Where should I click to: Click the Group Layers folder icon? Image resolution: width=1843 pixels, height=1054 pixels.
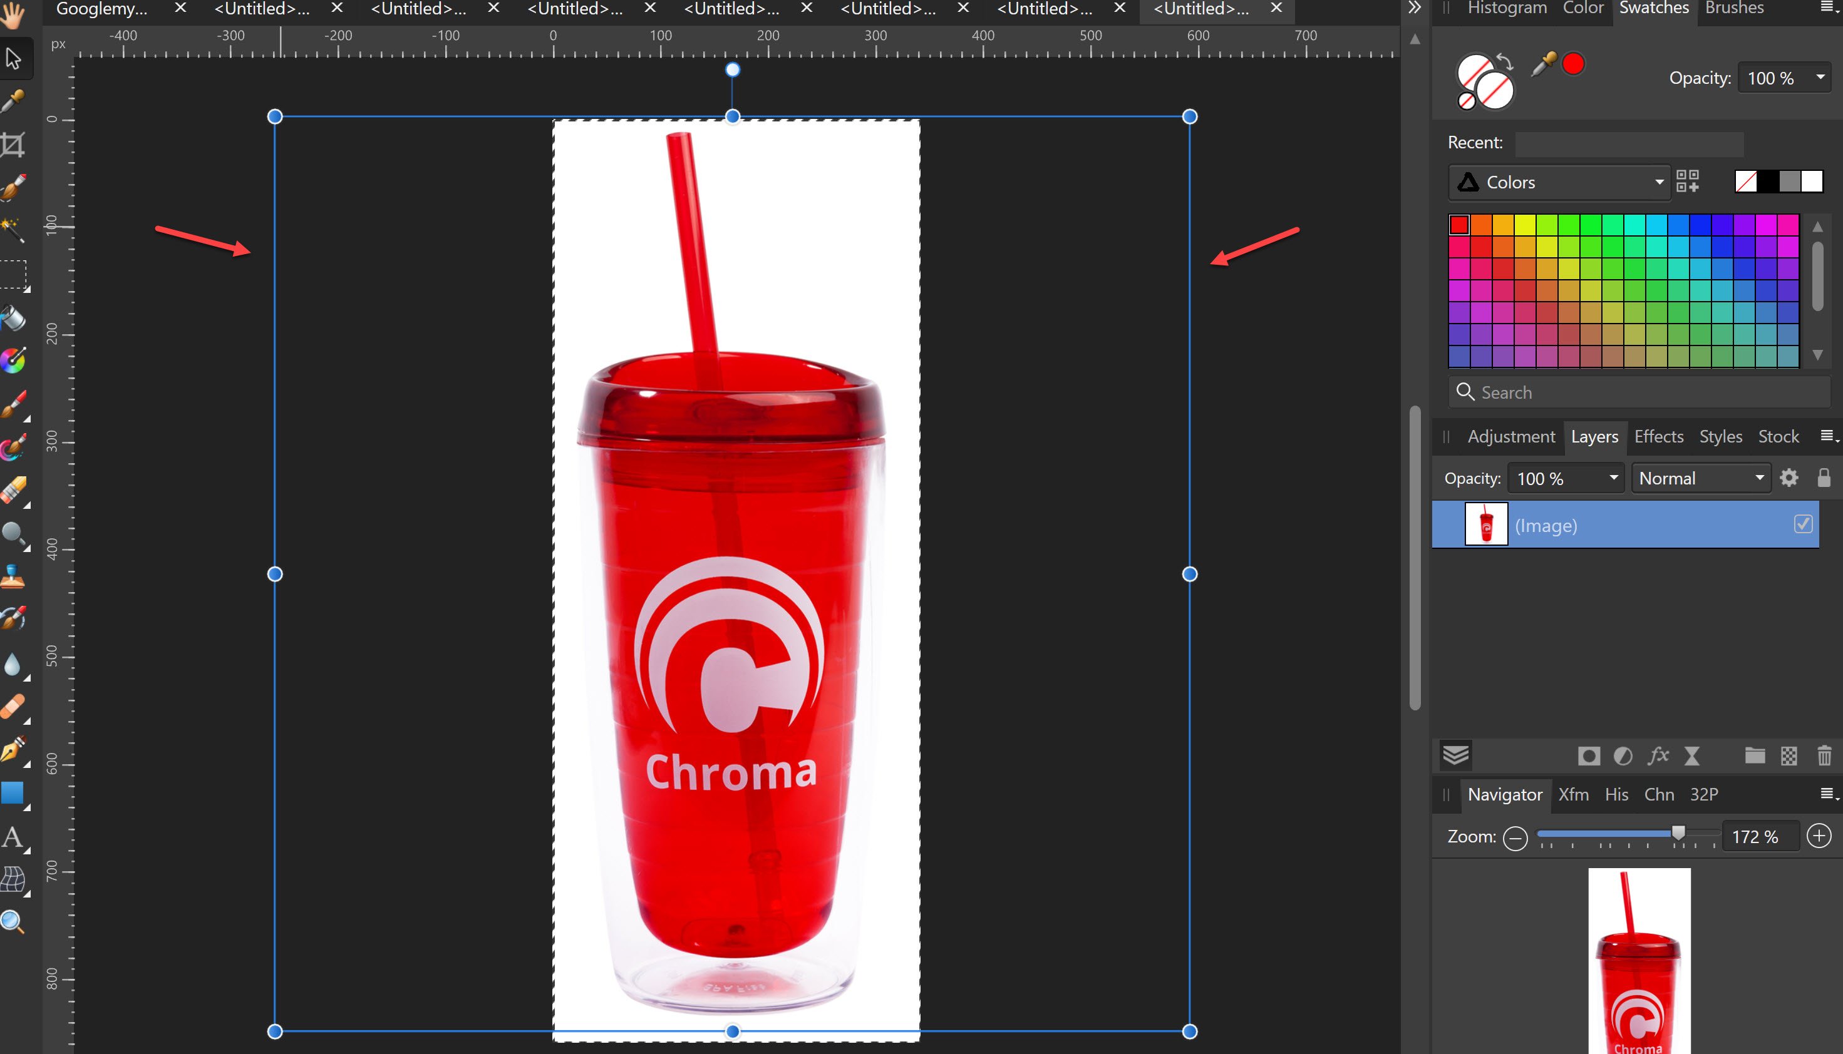click(x=1755, y=755)
